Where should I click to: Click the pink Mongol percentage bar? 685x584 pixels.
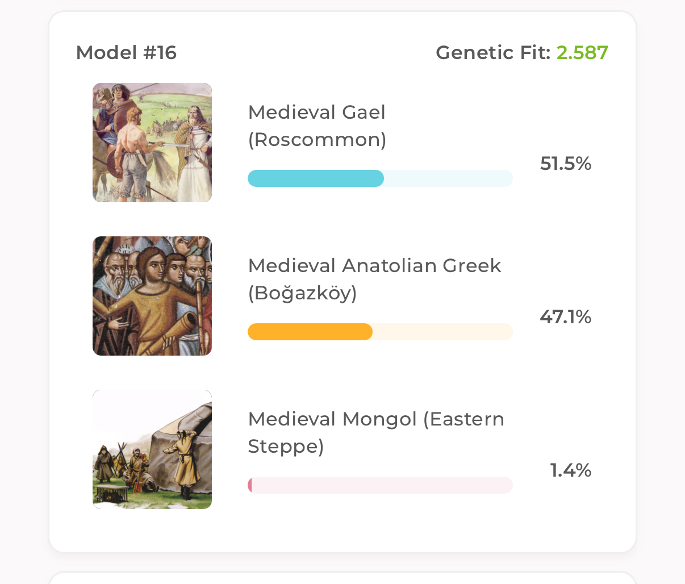coord(250,485)
